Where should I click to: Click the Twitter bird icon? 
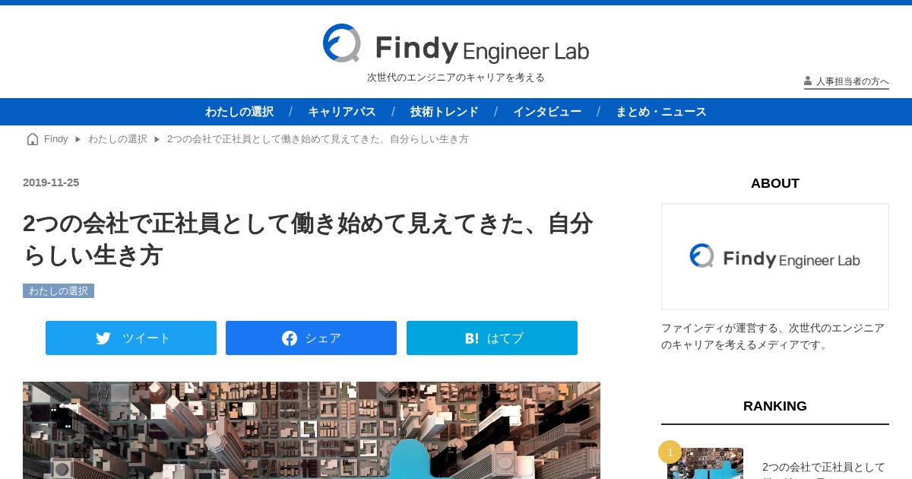pos(103,338)
